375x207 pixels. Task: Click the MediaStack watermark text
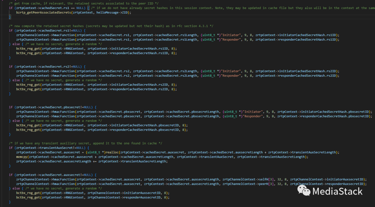click(337, 191)
